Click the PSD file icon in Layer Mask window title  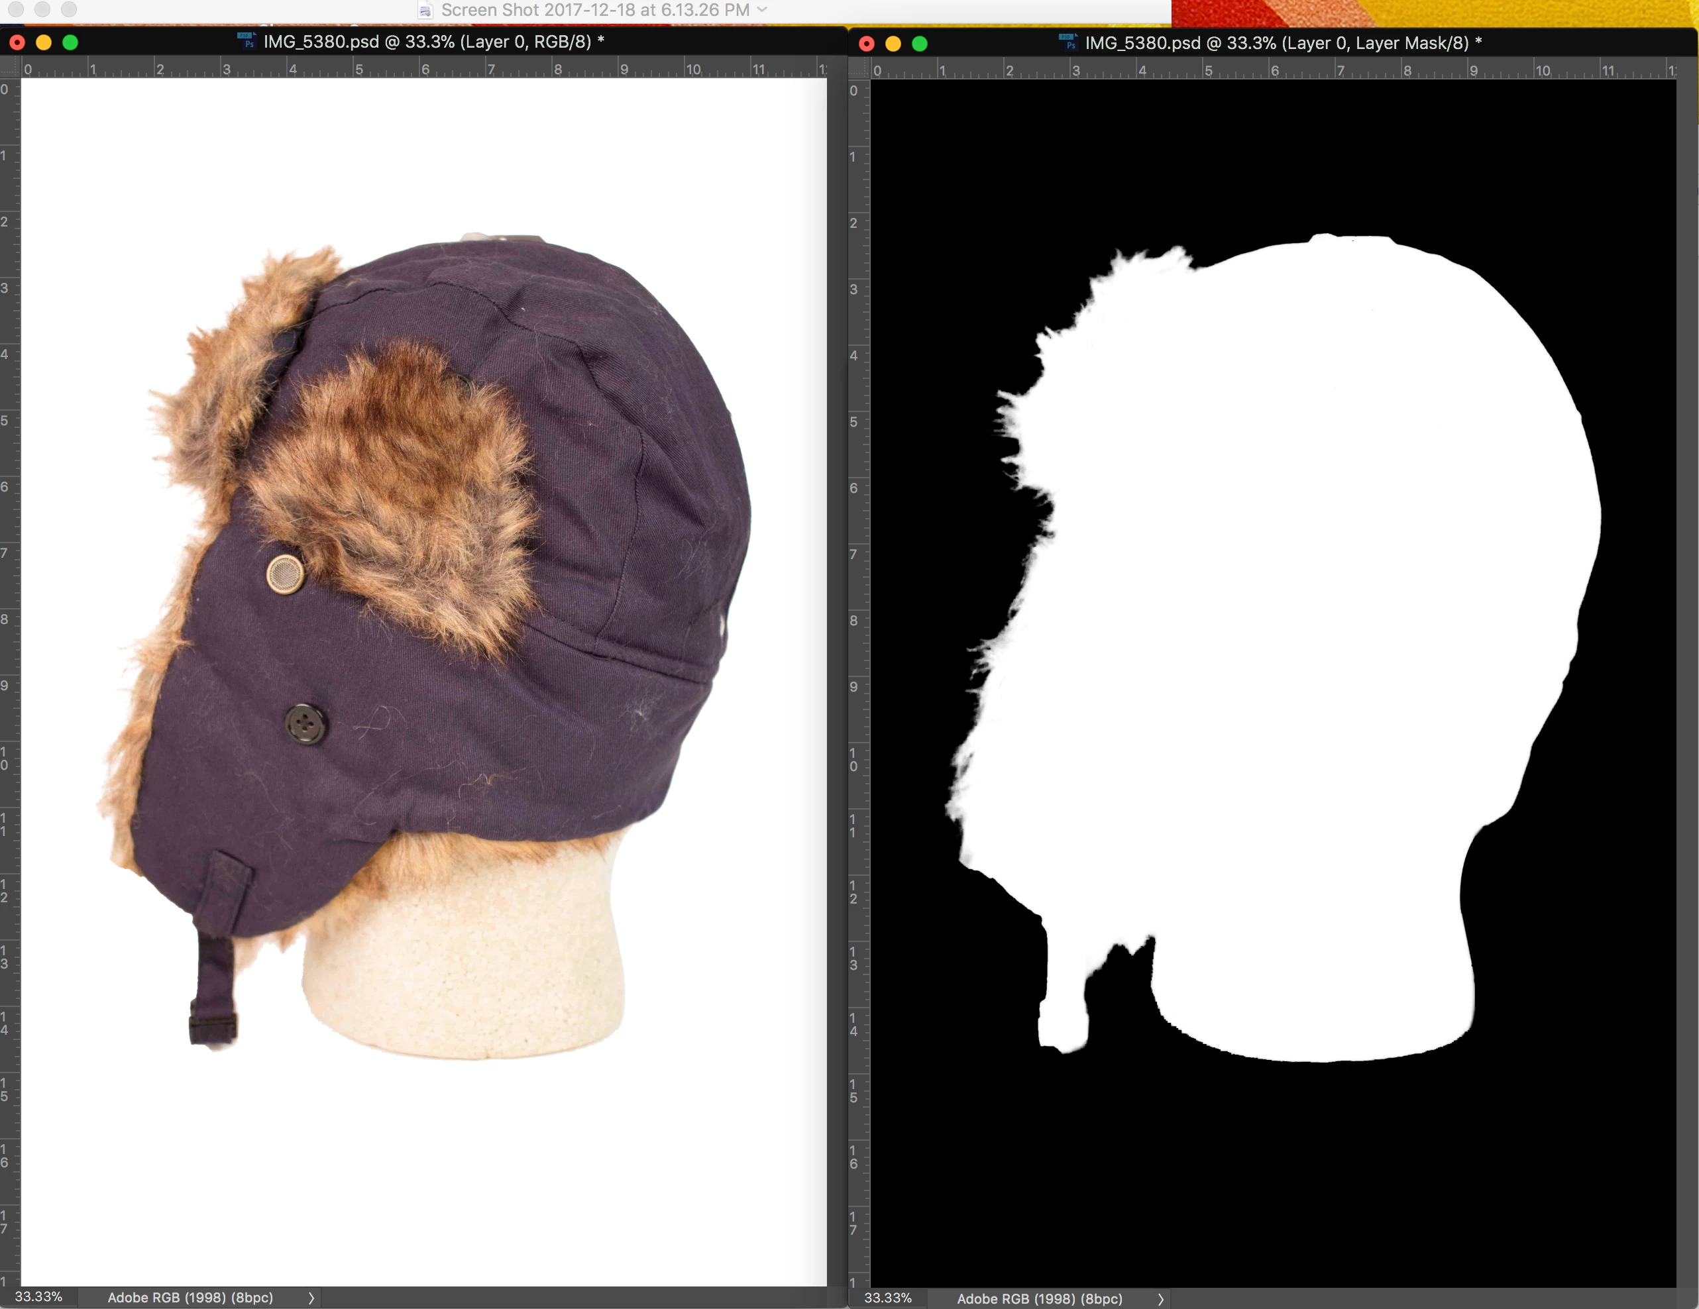pos(1068,43)
